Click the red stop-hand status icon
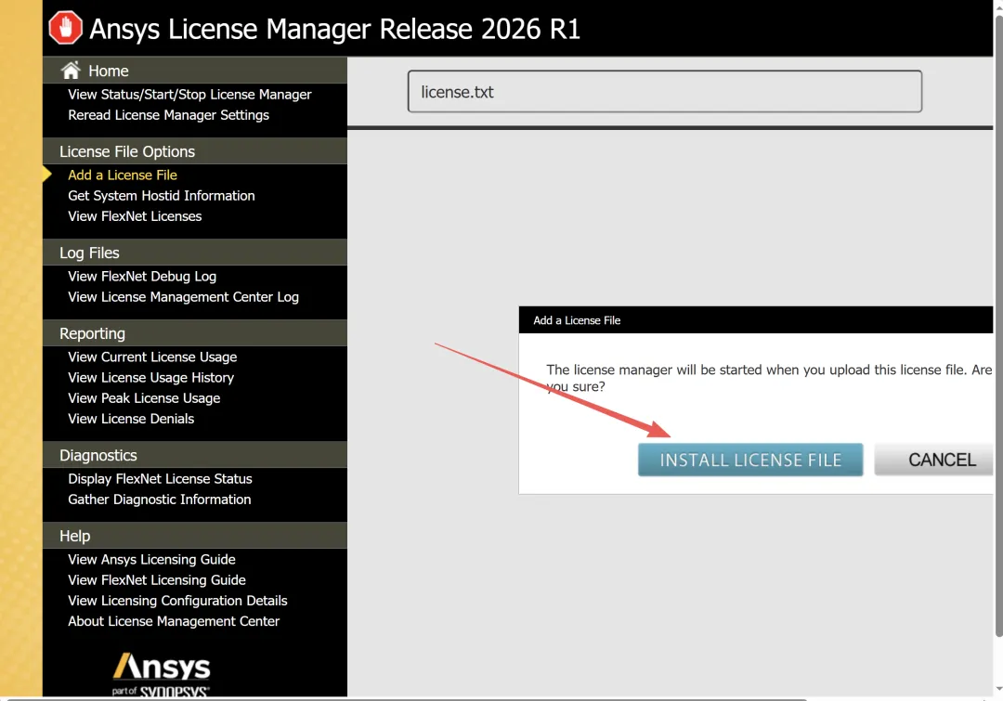The height and width of the screenshot is (701, 1003). pyautogui.click(x=65, y=28)
